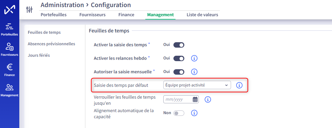Select Absences prévisionnelles in the side menu
The height and width of the screenshot is (128, 332).
[51, 44]
